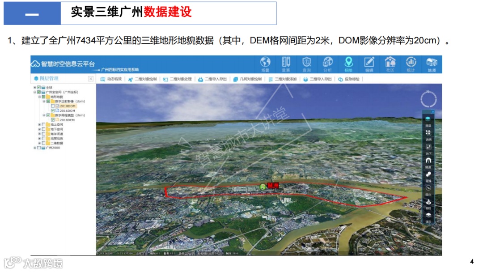Enable the 2018DOM layer checkbox
This screenshot has width=483, height=272.
(53, 106)
